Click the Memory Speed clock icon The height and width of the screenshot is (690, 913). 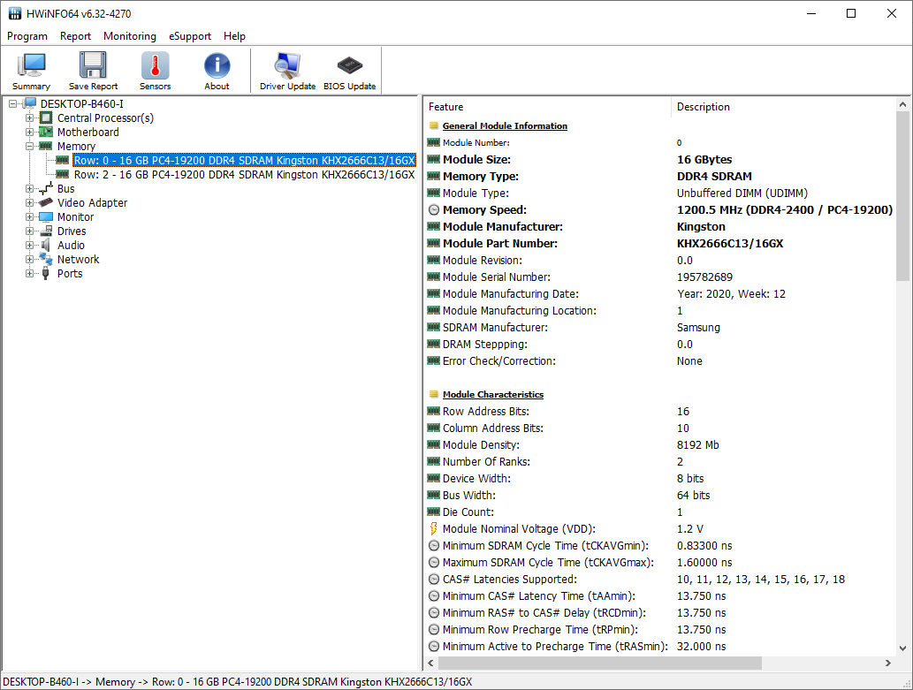[434, 210]
